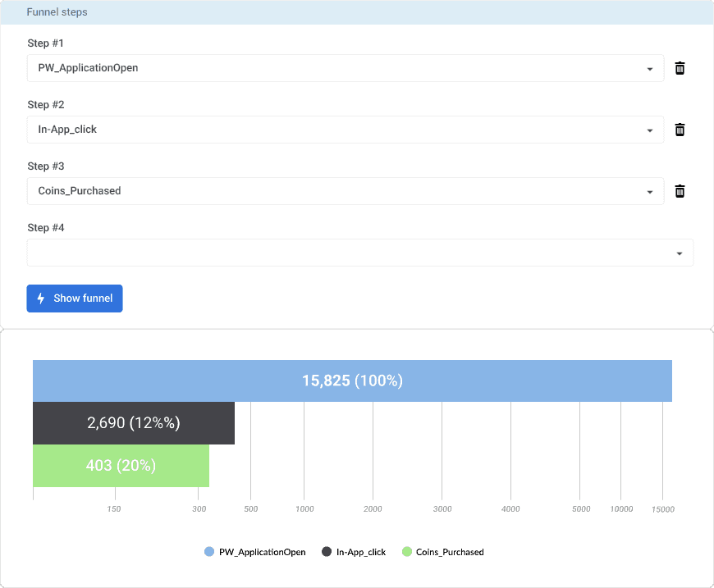Viewport: 714px width, 588px height.
Task: Expand empty Step #4 dropdown
Action: click(x=359, y=253)
